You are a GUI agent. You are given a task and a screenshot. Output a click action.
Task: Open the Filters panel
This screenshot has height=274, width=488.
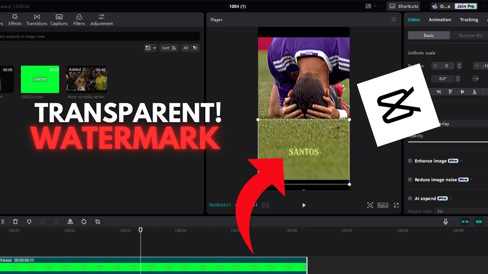[79, 20]
